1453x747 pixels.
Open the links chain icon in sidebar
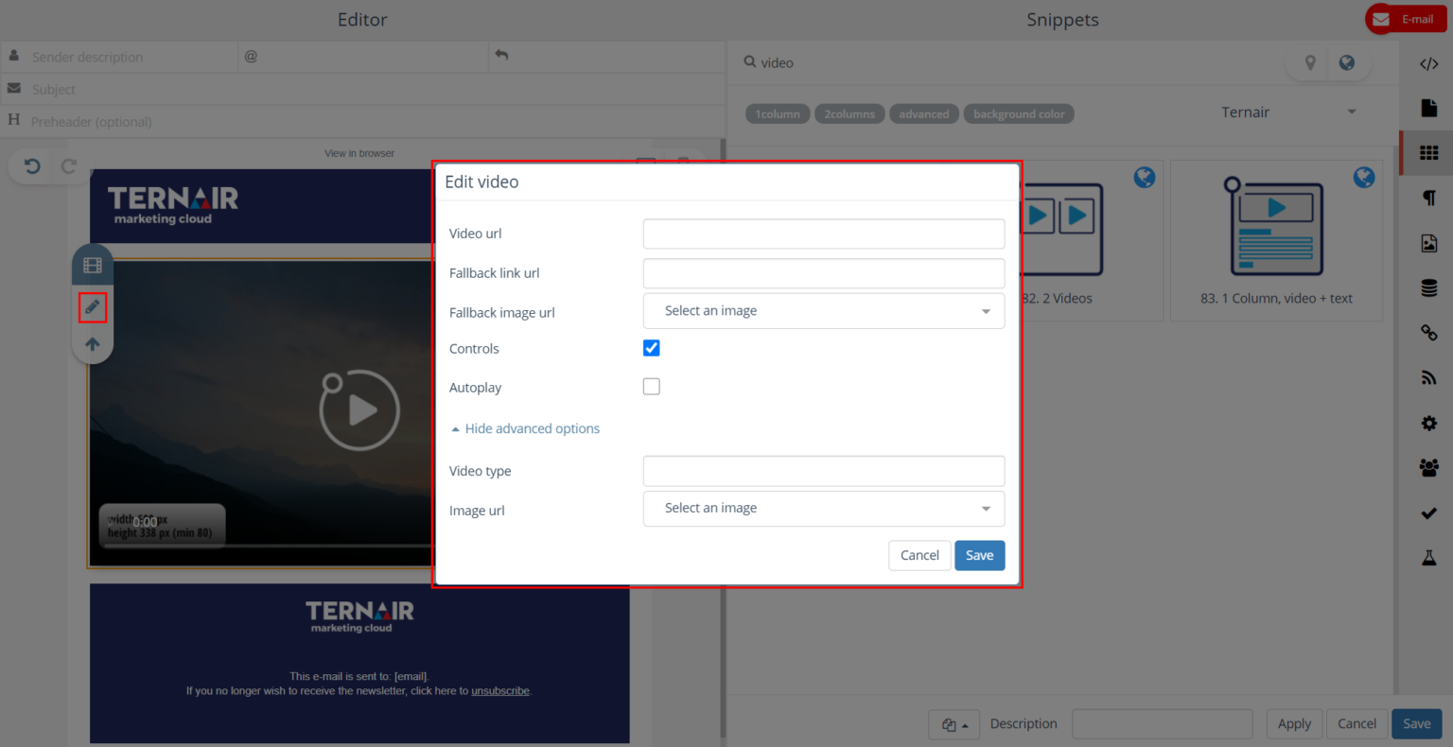click(1428, 332)
